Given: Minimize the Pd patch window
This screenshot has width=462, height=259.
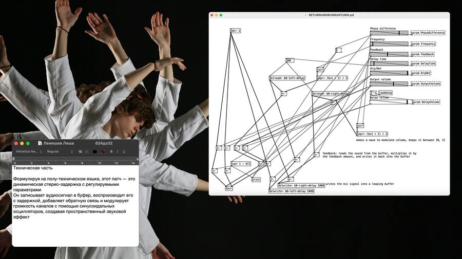Looking at the screenshot, I should point(216,15).
